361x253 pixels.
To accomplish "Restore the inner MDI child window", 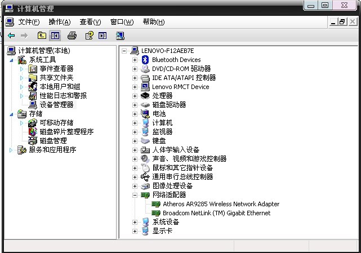I will [x=342, y=22].
